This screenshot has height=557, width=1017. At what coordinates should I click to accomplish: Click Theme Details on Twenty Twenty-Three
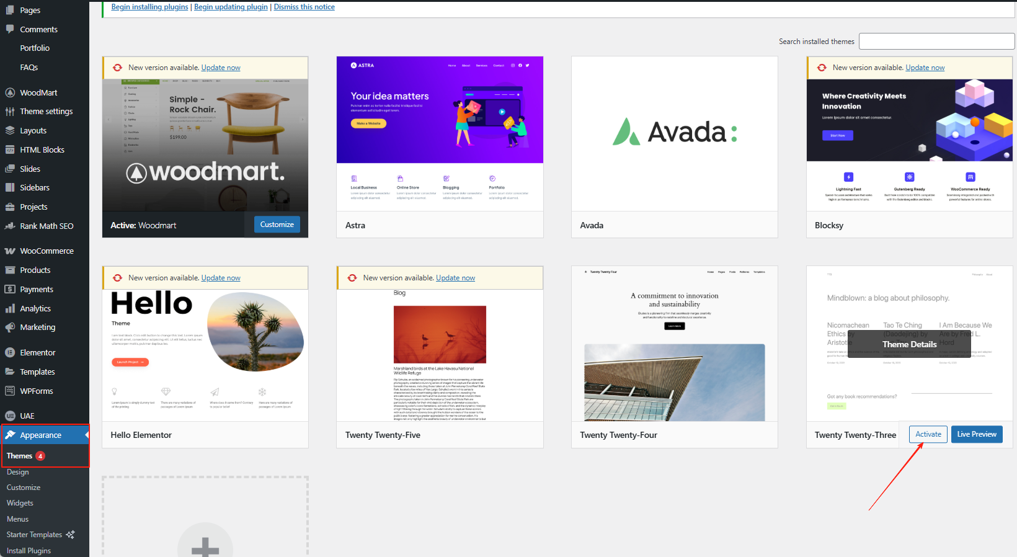[x=909, y=344]
